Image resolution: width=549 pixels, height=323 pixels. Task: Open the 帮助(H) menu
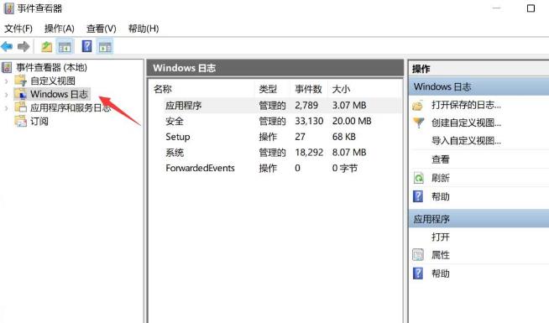coord(144,29)
